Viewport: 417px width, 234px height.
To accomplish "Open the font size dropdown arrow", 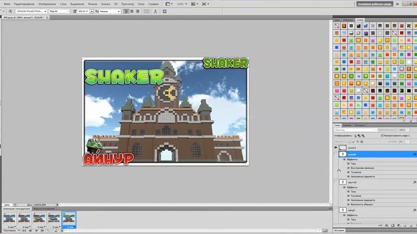I will [91, 11].
